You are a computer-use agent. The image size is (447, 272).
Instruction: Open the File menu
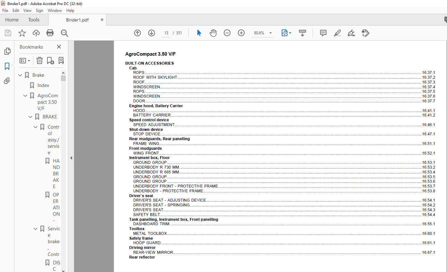(5, 11)
